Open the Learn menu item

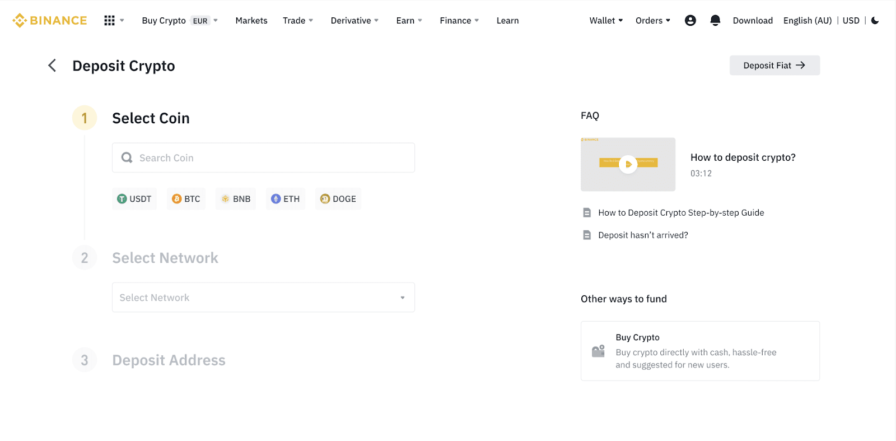pos(507,21)
